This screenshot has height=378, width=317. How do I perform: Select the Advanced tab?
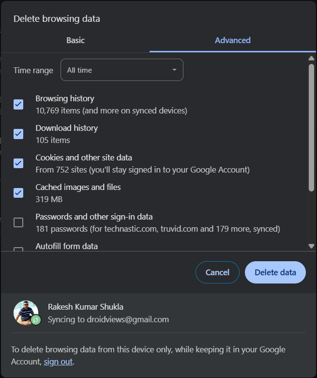pos(232,40)
